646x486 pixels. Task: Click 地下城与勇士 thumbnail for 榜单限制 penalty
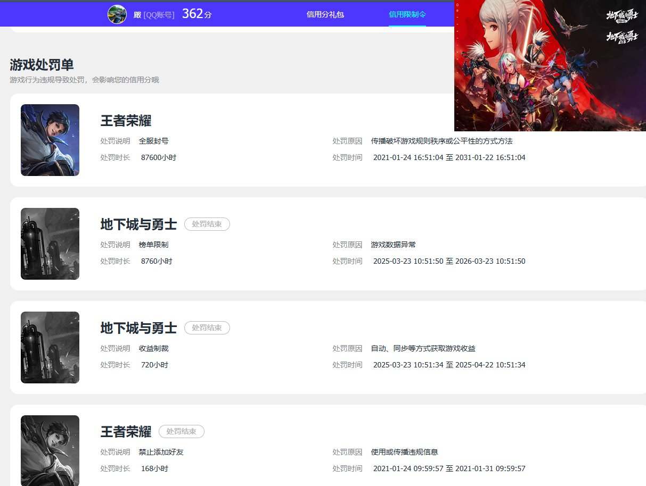point(50,244)
